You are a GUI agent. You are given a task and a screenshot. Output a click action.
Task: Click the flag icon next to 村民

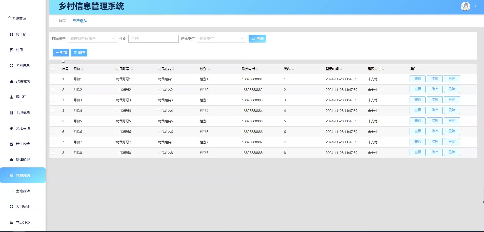coord(11,50)
